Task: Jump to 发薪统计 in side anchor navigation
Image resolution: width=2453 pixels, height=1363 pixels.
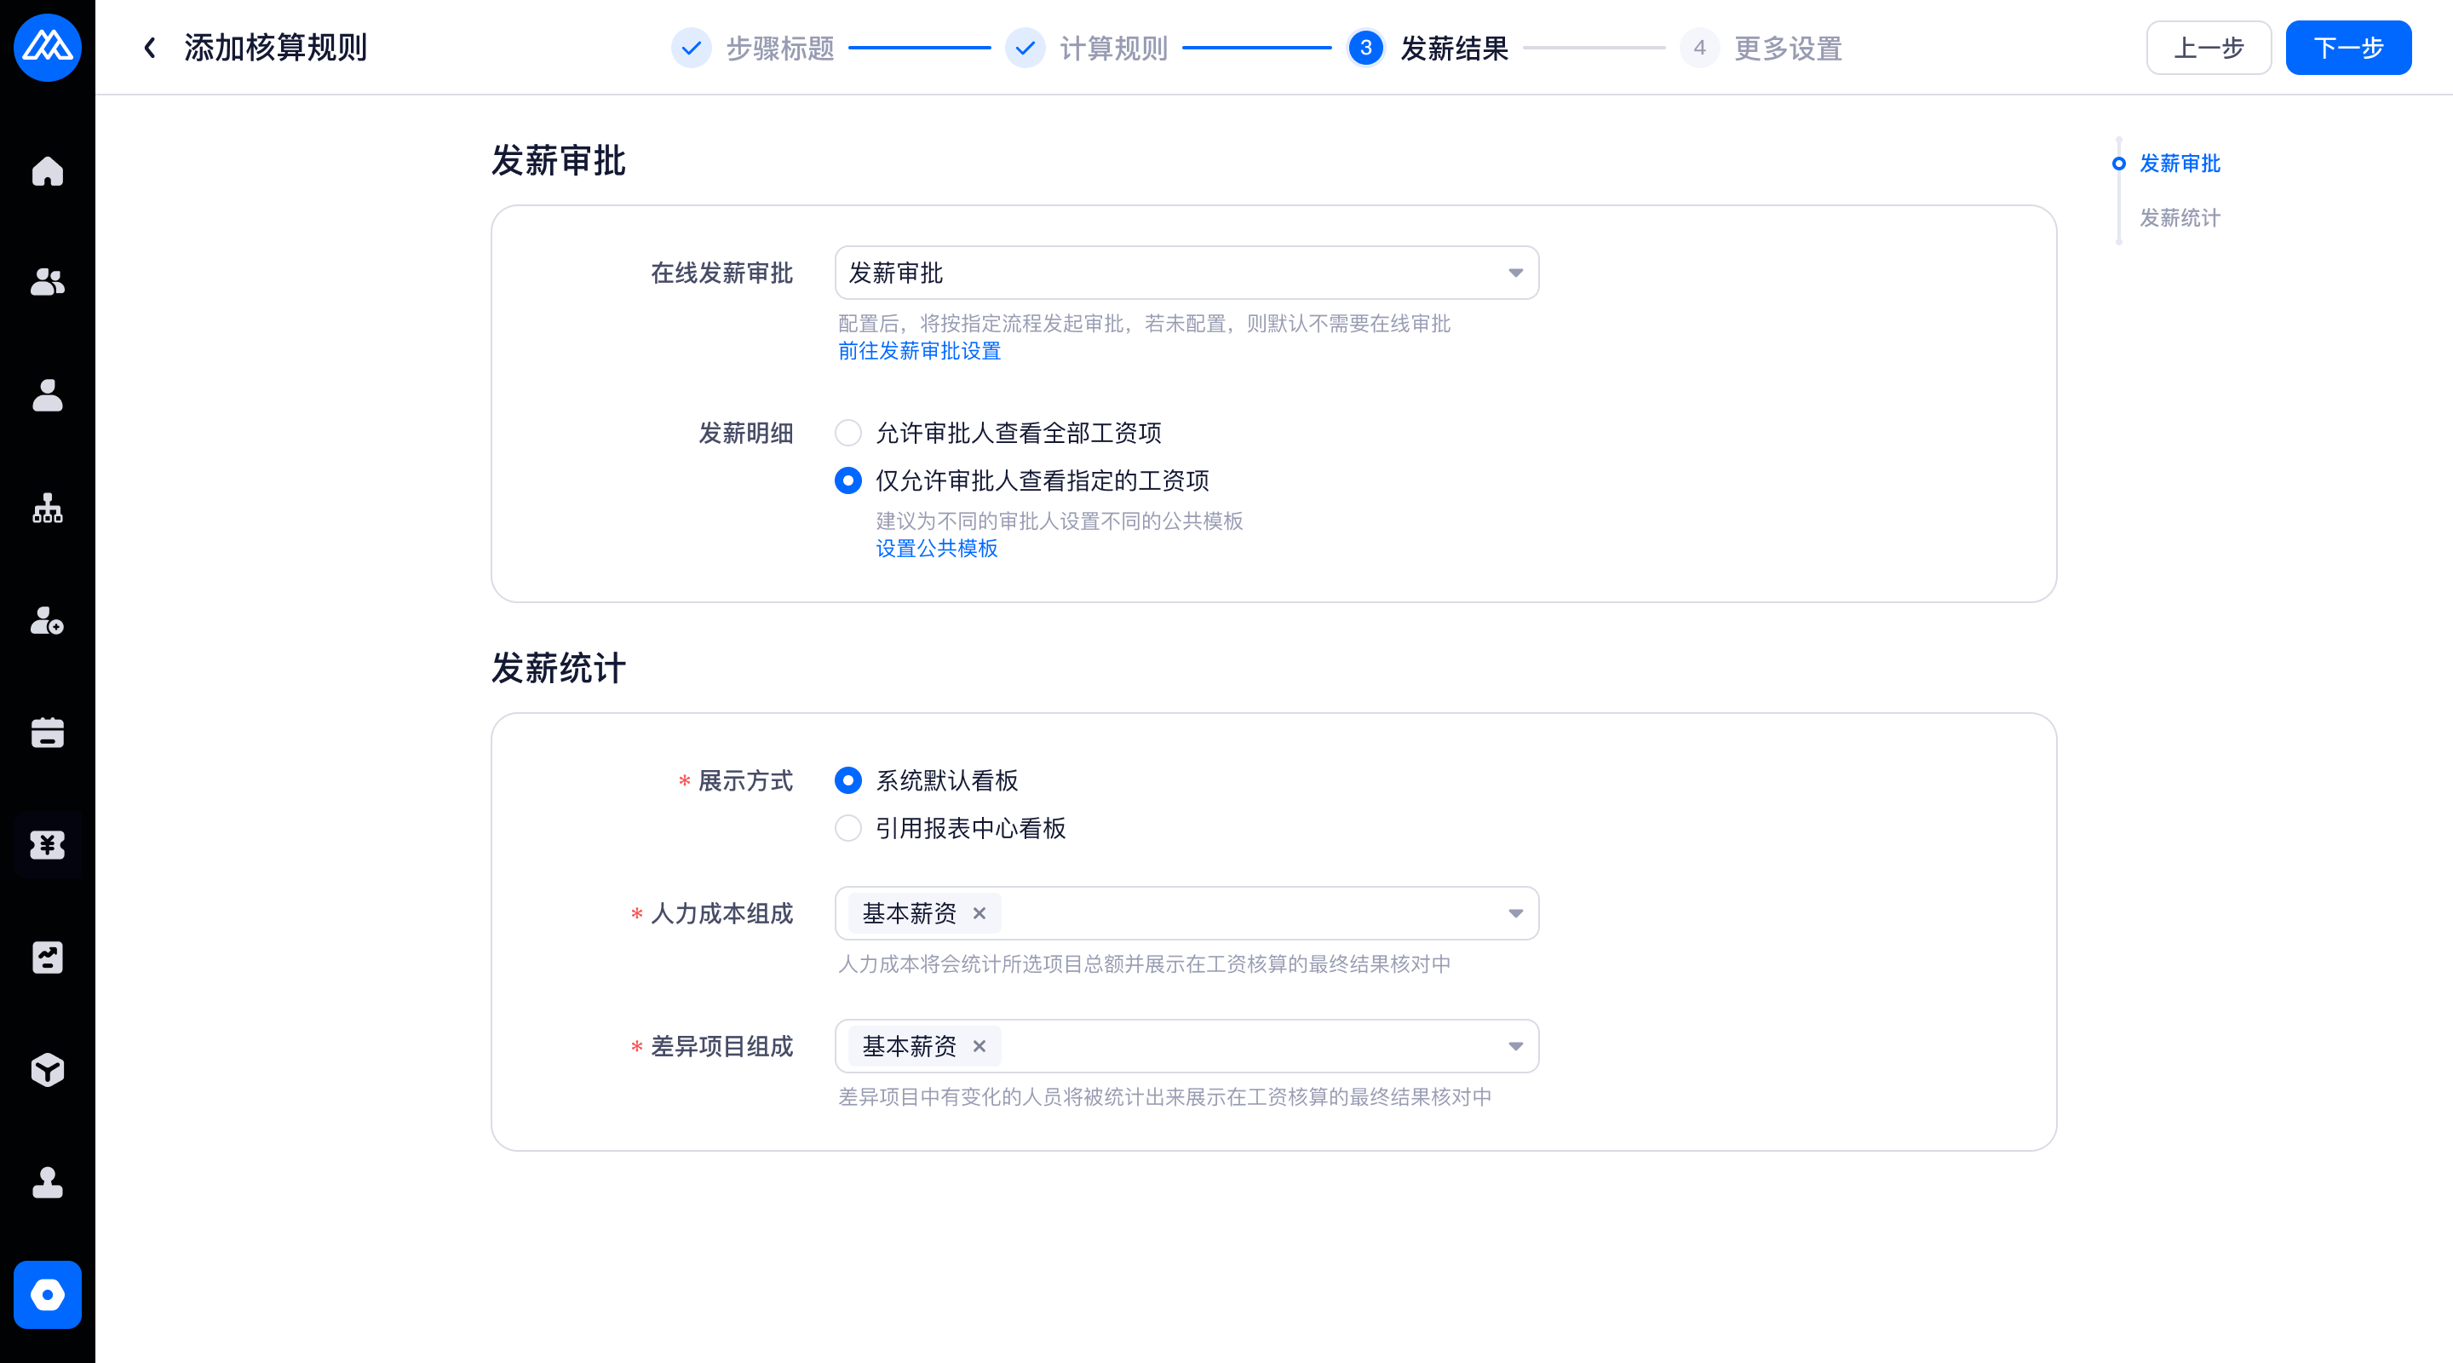Action: pyautogui.click(x=2179, y=218)
